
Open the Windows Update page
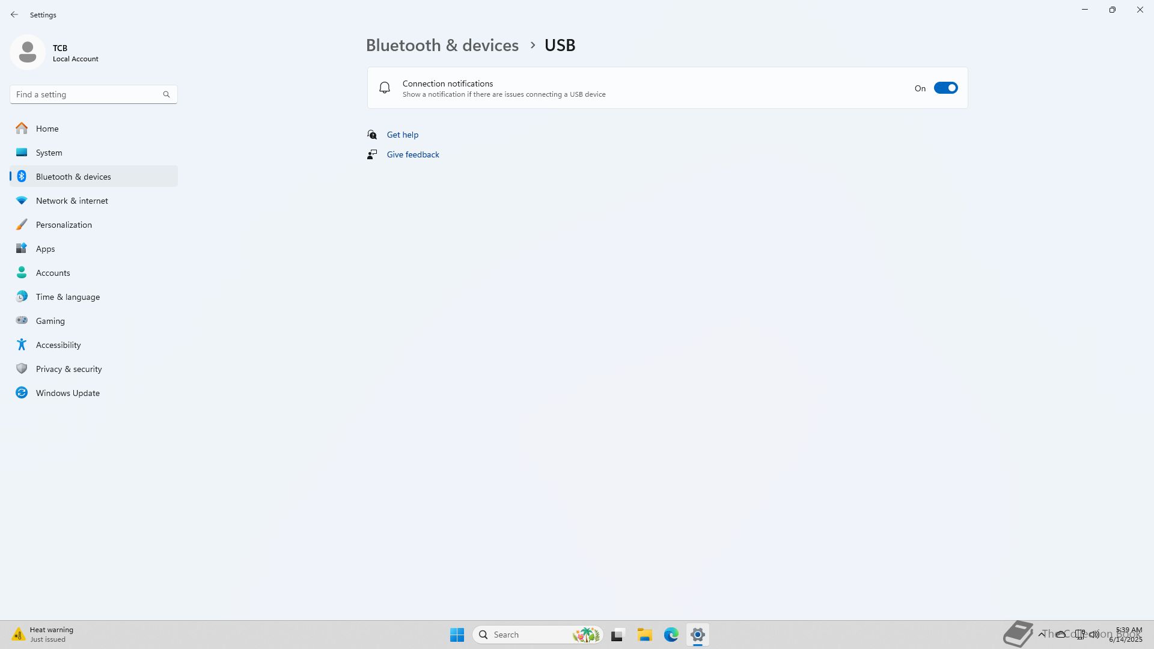[67, 393]
